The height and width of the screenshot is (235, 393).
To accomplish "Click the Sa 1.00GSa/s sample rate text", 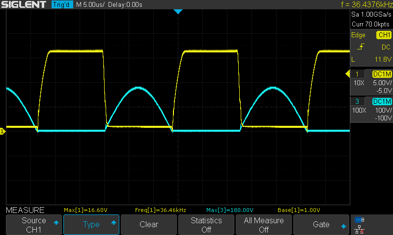I will 371,15.
